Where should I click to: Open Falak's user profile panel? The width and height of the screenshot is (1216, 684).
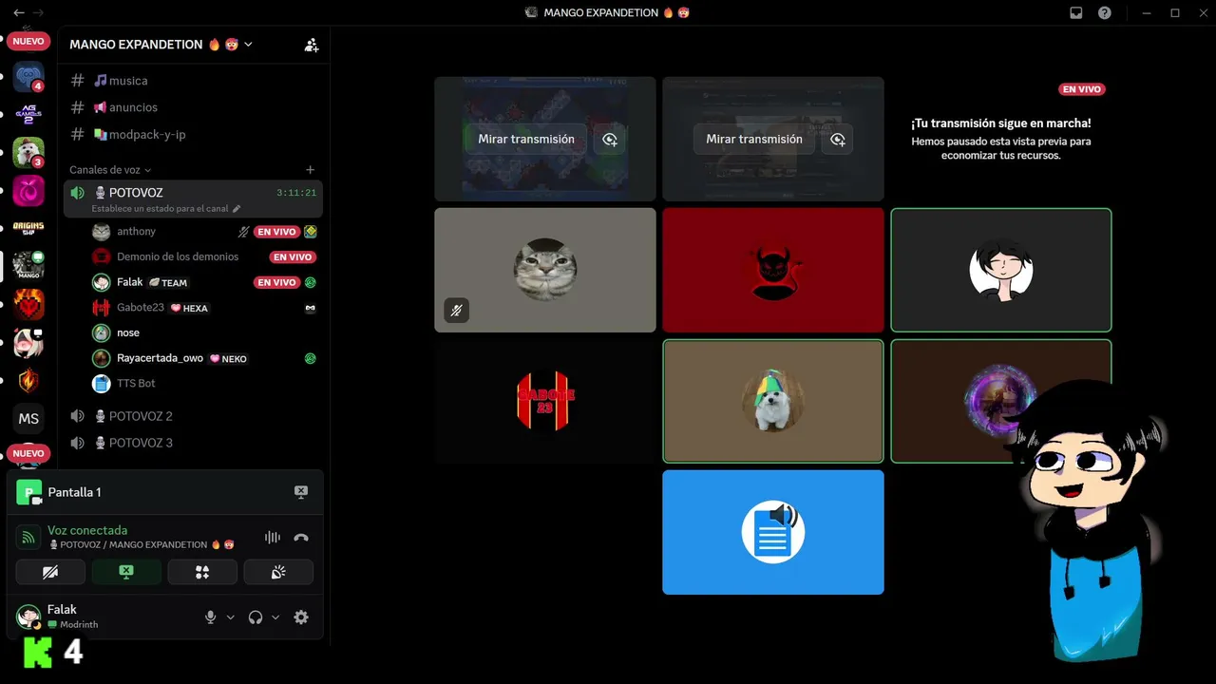coord(71,617)
